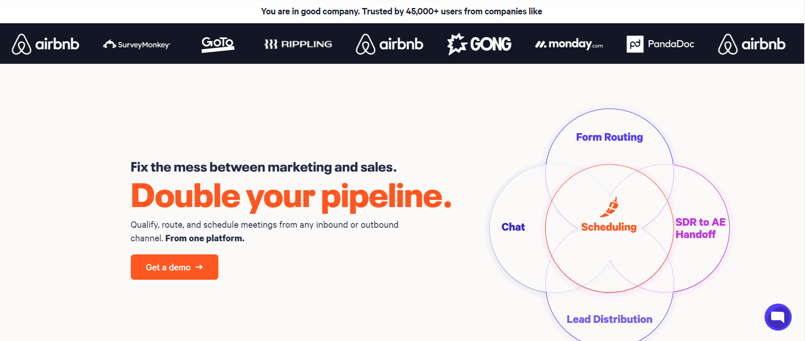Click the Chat circle label
805x341 pixels.
pyautogui.click(x=513, y=227)
